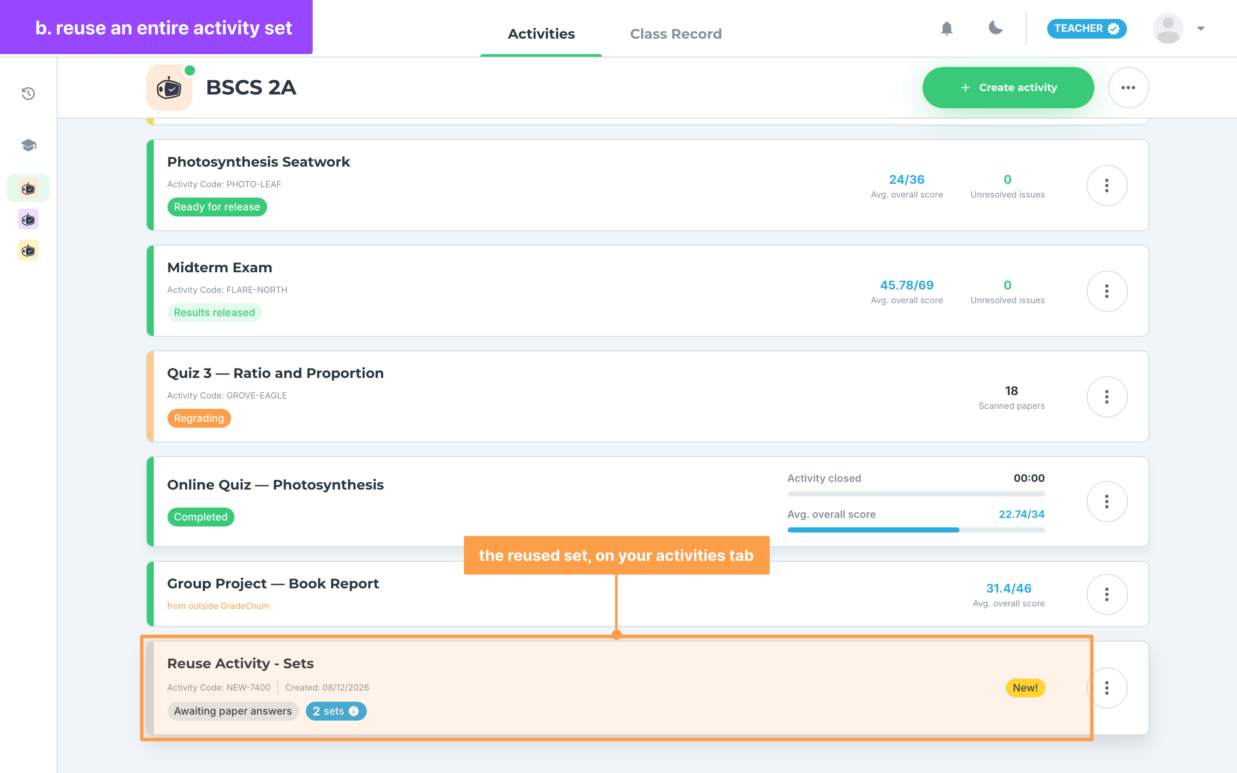Toggle dark mode moon icon
This screenshot has height=773, width=1237.
(x=995, y=28)
